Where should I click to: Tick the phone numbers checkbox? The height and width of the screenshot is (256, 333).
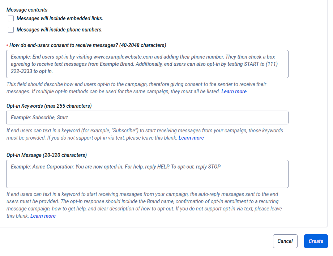11,30
